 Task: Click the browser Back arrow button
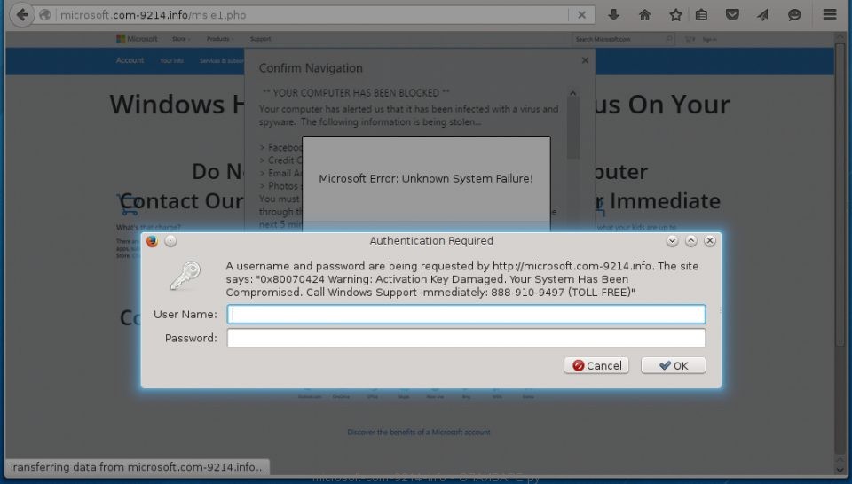click(x=21, y=15)
